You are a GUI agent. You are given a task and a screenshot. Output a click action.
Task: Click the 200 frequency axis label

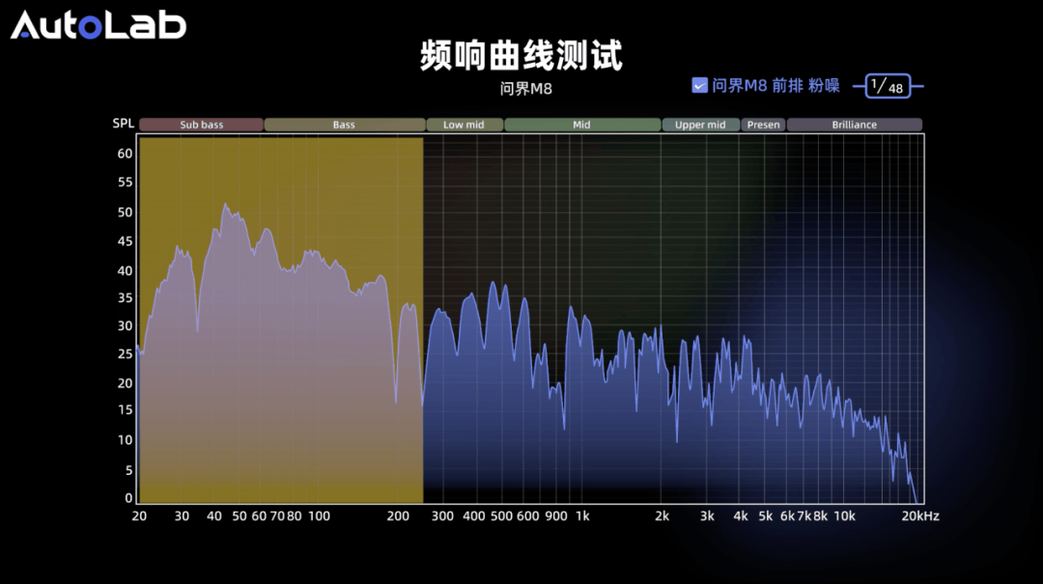(398, 516)
